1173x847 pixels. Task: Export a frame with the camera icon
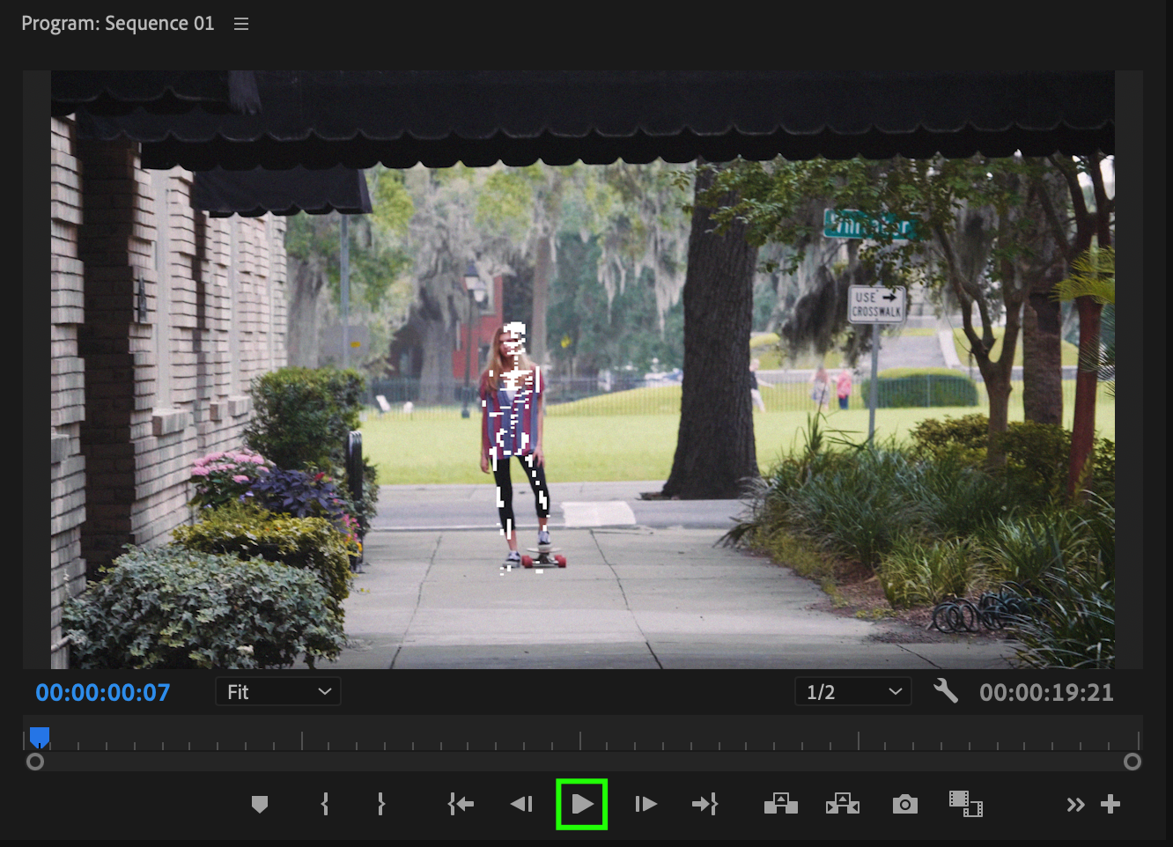click(x=904, y=804)
